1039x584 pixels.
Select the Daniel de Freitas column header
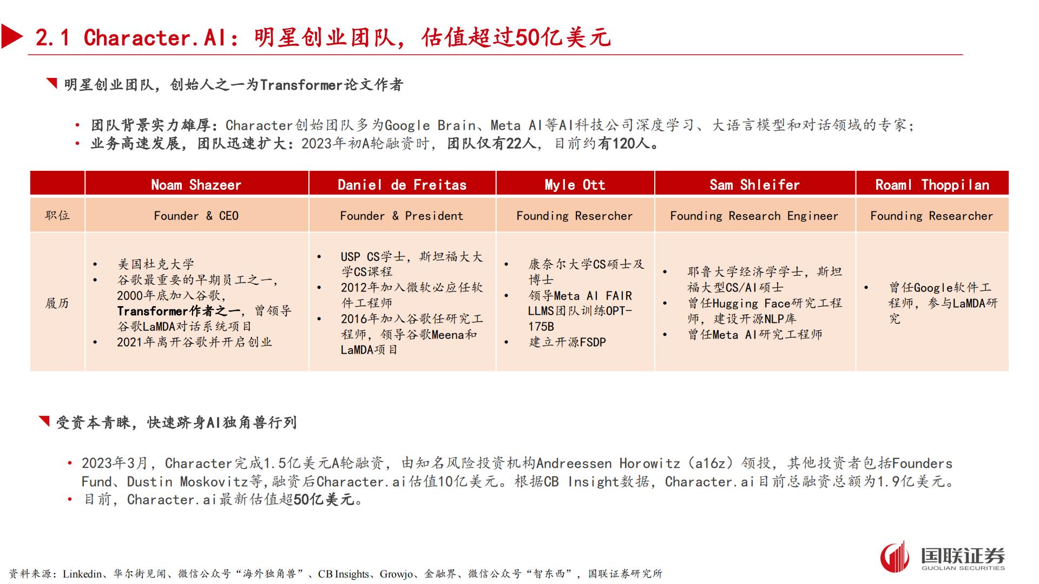tap(402, 184)
